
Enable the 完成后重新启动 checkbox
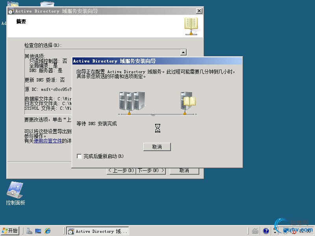pyautogui.click(x=79, y=156)
